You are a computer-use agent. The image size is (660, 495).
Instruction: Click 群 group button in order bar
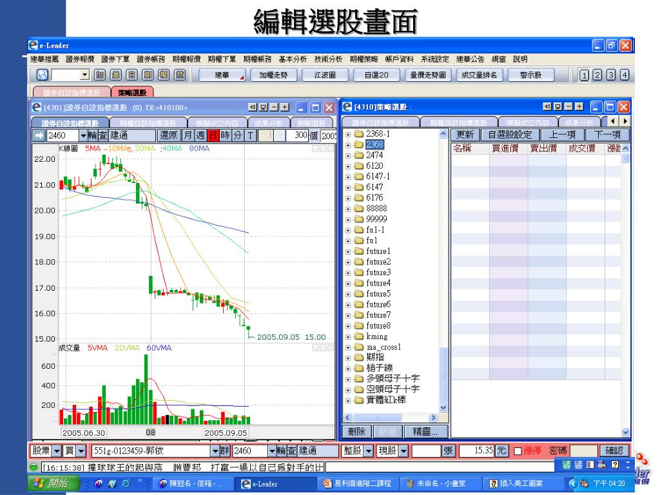point(225,451)
